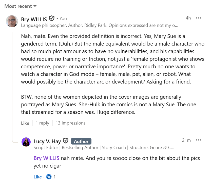Like Bry WILLIS's comment
211x184 pixels.
pyautogui.click(x=25, y=123)
